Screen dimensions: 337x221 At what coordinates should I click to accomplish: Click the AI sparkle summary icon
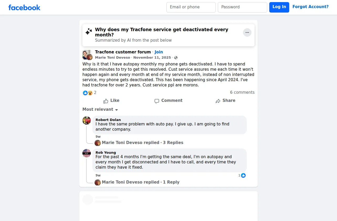pos(89,32)
